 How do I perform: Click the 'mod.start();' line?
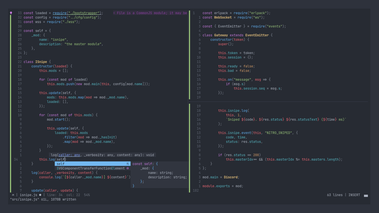(59, 119)
